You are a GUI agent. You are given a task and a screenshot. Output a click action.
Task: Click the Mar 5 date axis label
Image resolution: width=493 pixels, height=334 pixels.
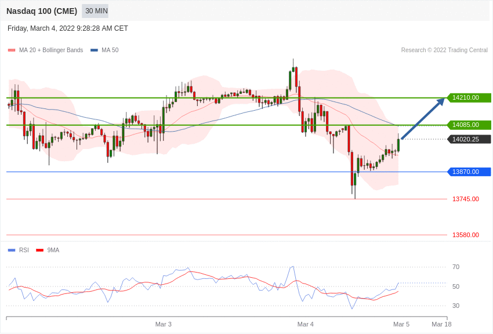point(401,324)
